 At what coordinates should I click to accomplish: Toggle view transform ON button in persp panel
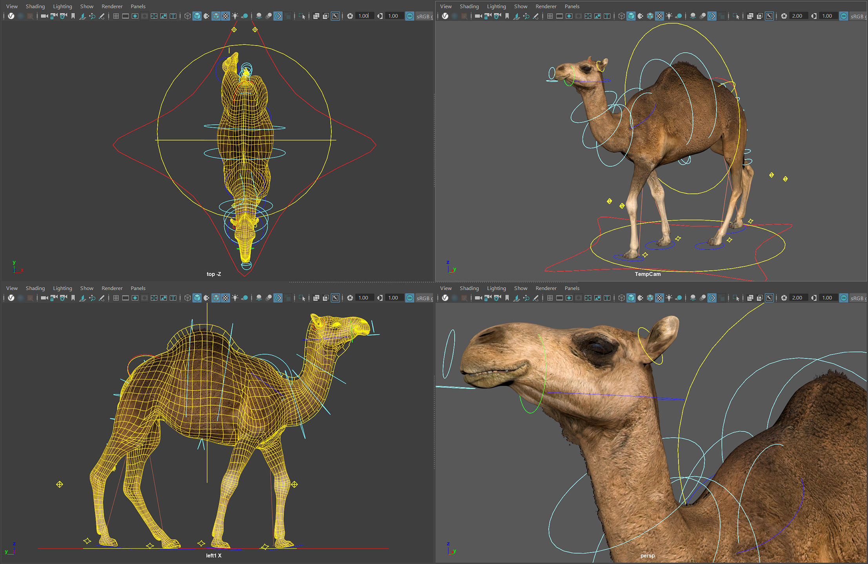pyautogui.click(x=844, y=298)
